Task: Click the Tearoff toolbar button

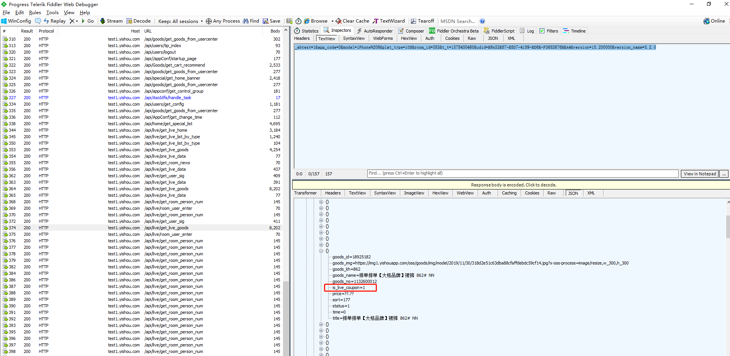Action: click(423, 21)
